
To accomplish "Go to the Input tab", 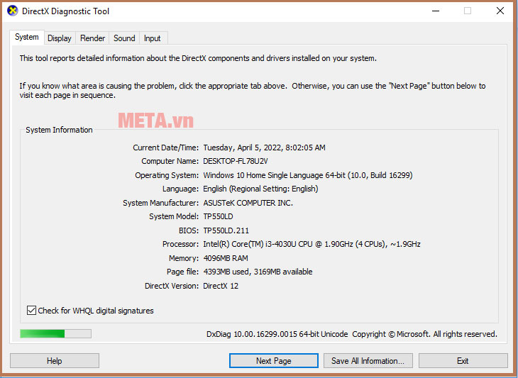I will pos(153,38).
